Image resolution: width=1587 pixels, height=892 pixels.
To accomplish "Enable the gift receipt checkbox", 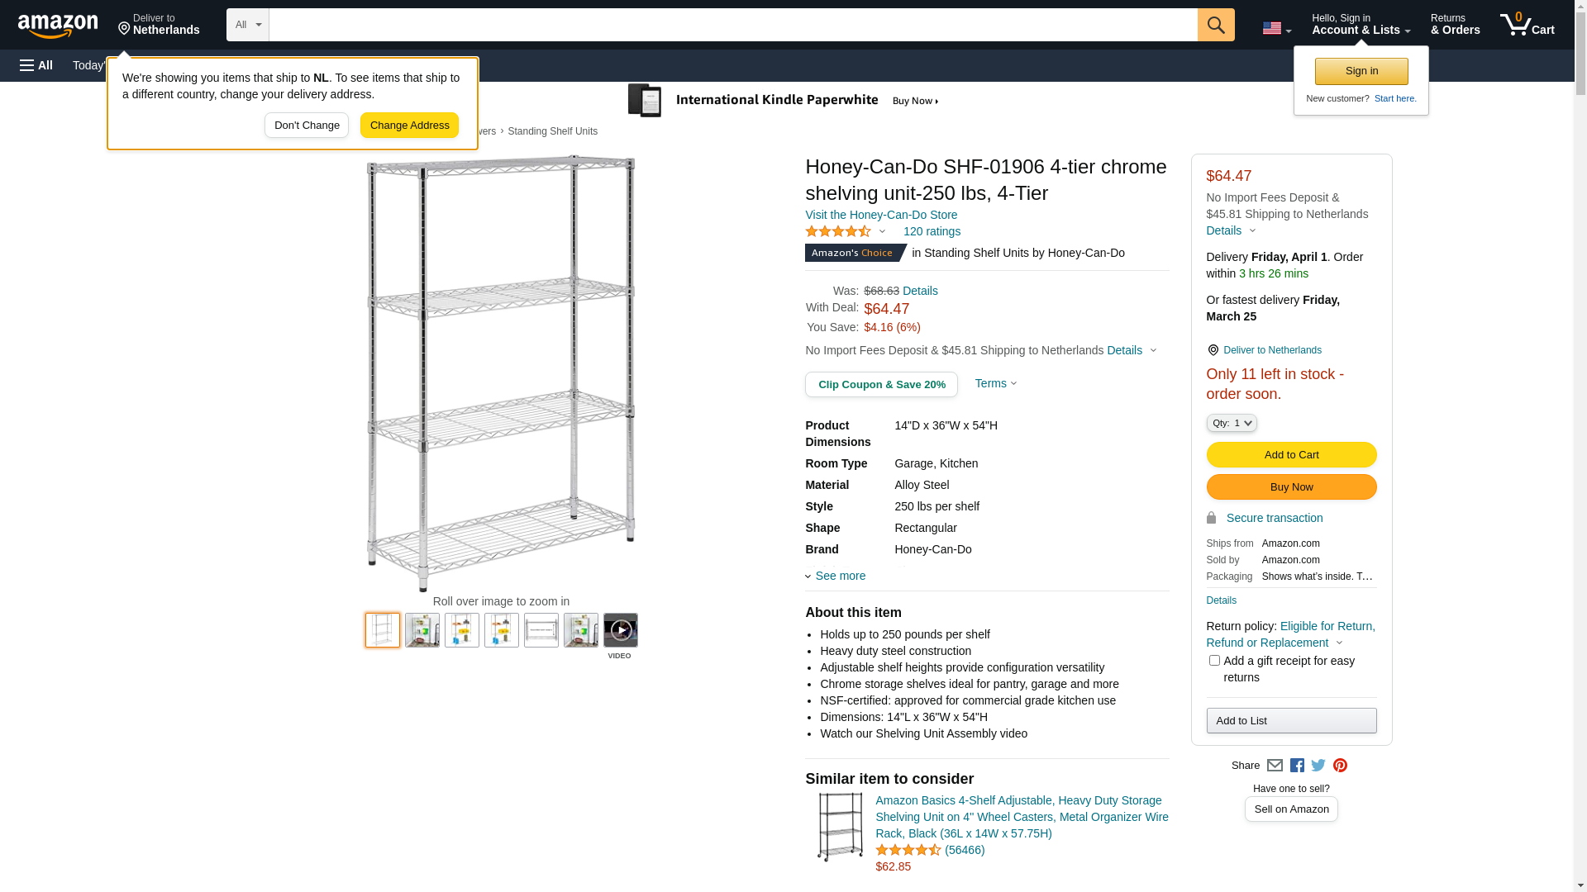I will click(x=1214, y=661).
